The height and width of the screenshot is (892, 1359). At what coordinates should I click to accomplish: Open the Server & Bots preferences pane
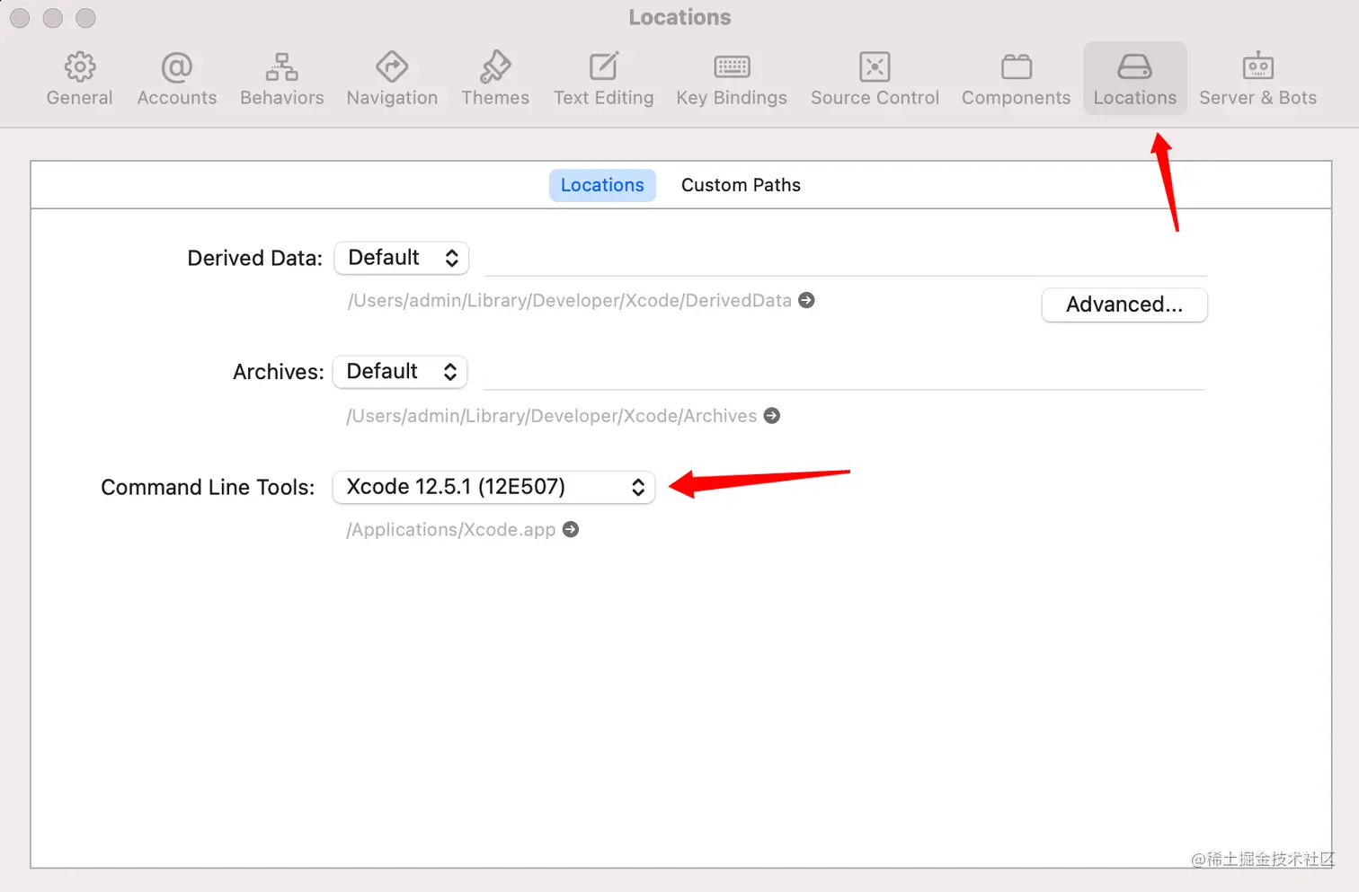tap(1257, 79)
